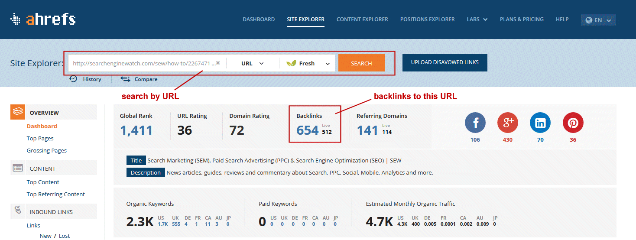Select Overview in the sidebar

44,113
